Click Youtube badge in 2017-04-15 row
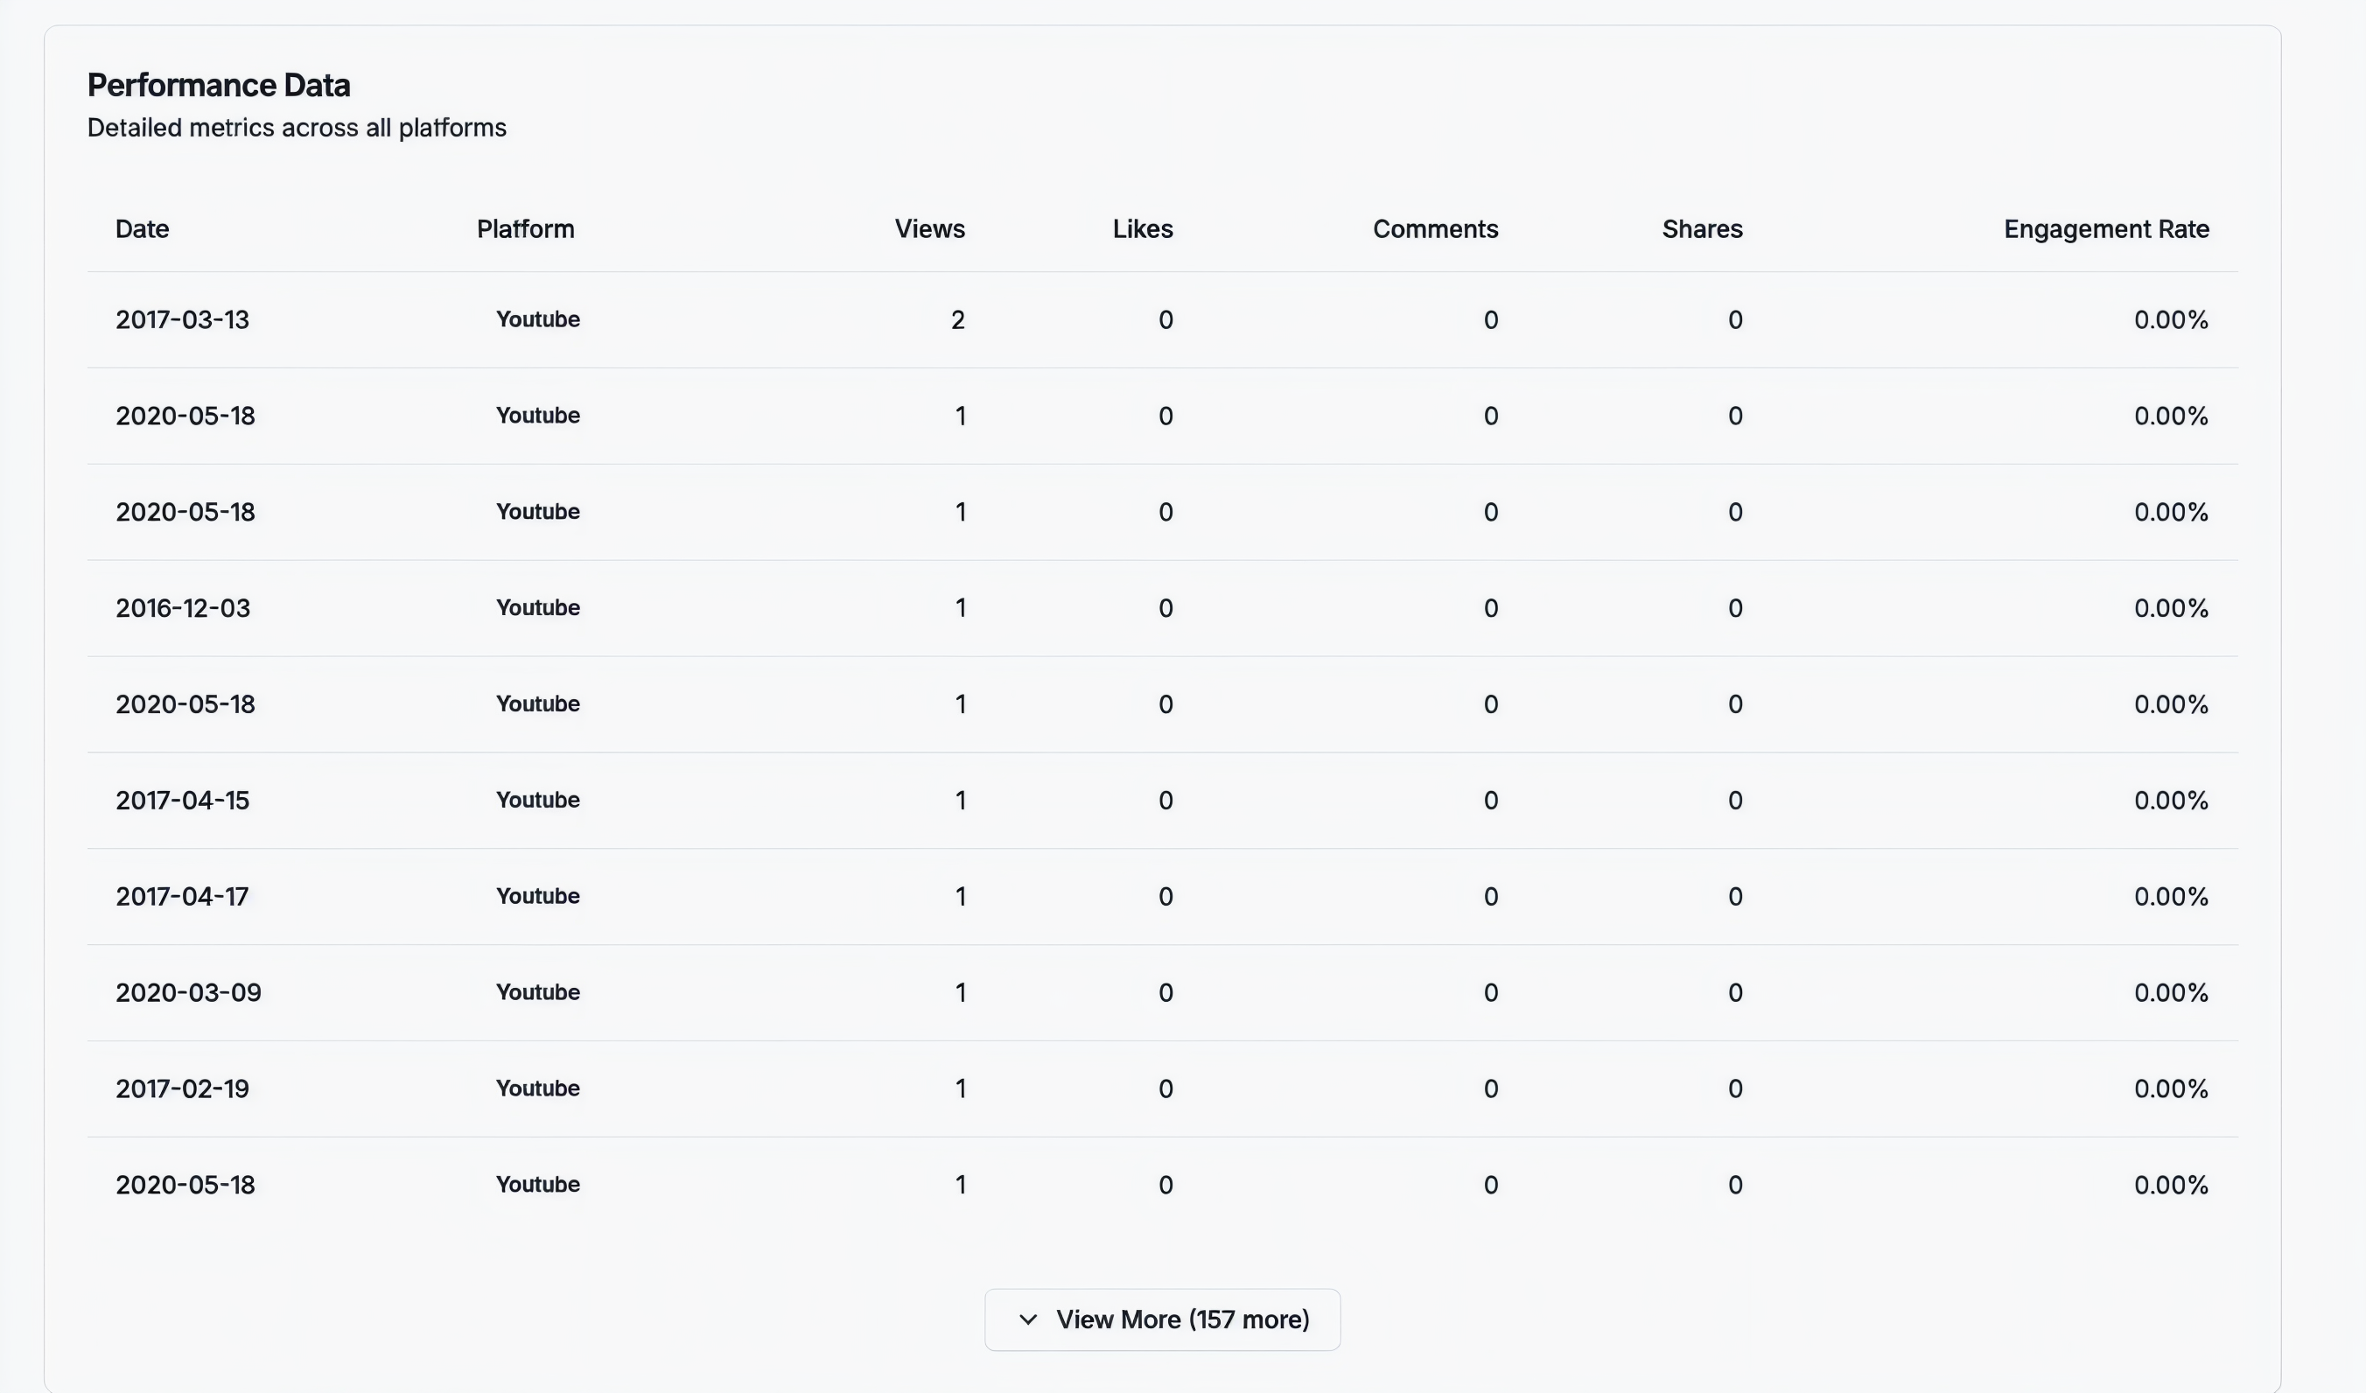 click(x=538, y=801)
